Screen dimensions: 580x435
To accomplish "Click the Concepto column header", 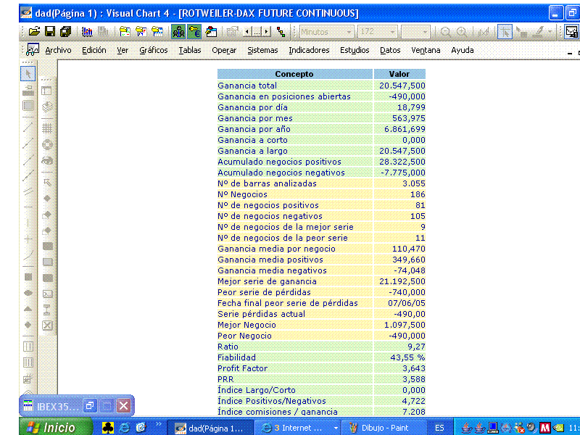I will tap(294, 74).
